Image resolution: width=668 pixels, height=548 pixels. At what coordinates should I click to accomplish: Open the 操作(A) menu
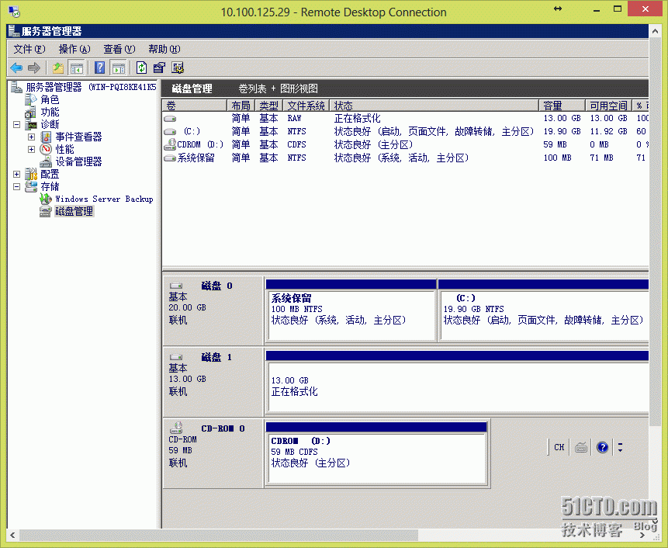click(x=74, y=50)
